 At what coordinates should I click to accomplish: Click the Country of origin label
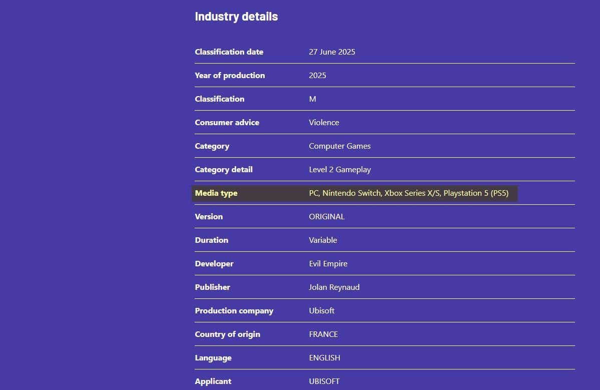(227, 334)
